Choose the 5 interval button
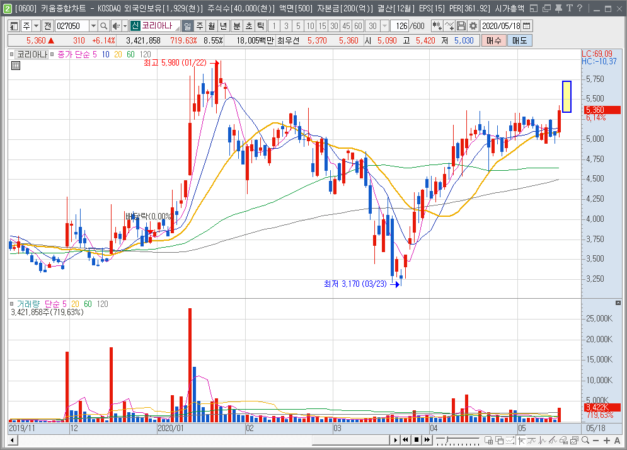This screenshot has width=627, height=450. pyautogui.click(x=298, y=26)
